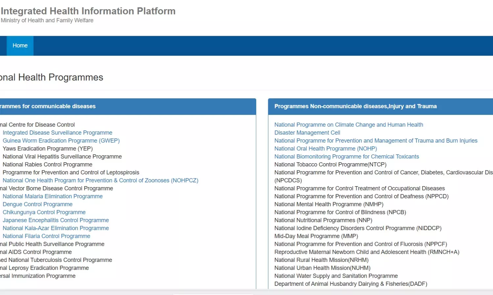Select National Mental Health Programme (NMHP) entry
Screen dimensions: 493x295
(329, 204)
